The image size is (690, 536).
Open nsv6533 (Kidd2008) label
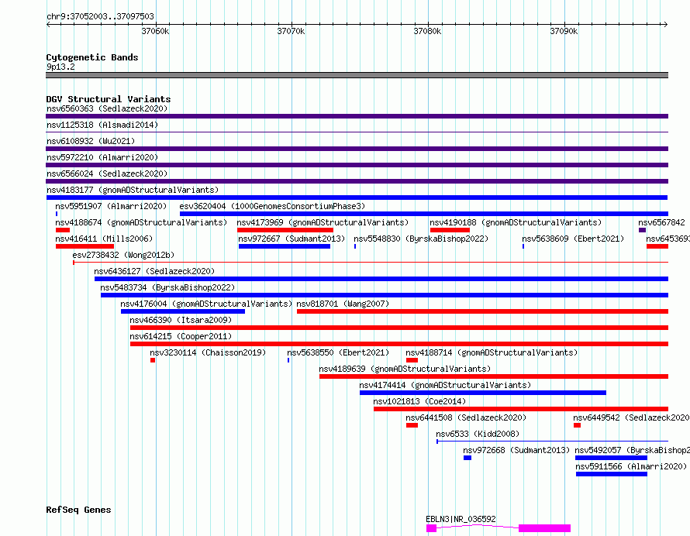click(478, 434)
